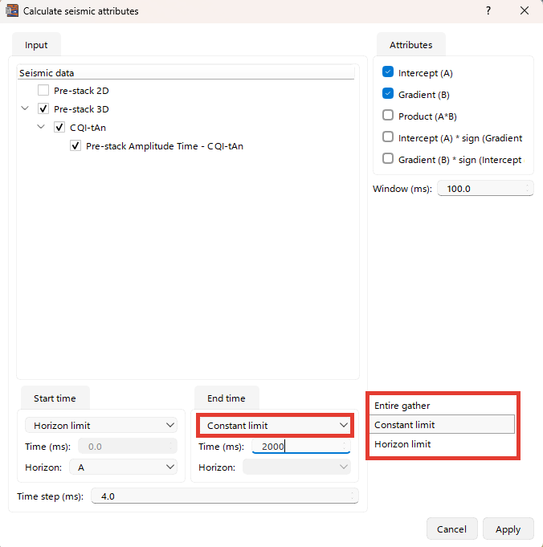Choose Entire gather from the list
Image resolution: width=543 pixels, height=547 pixels.
442,406
